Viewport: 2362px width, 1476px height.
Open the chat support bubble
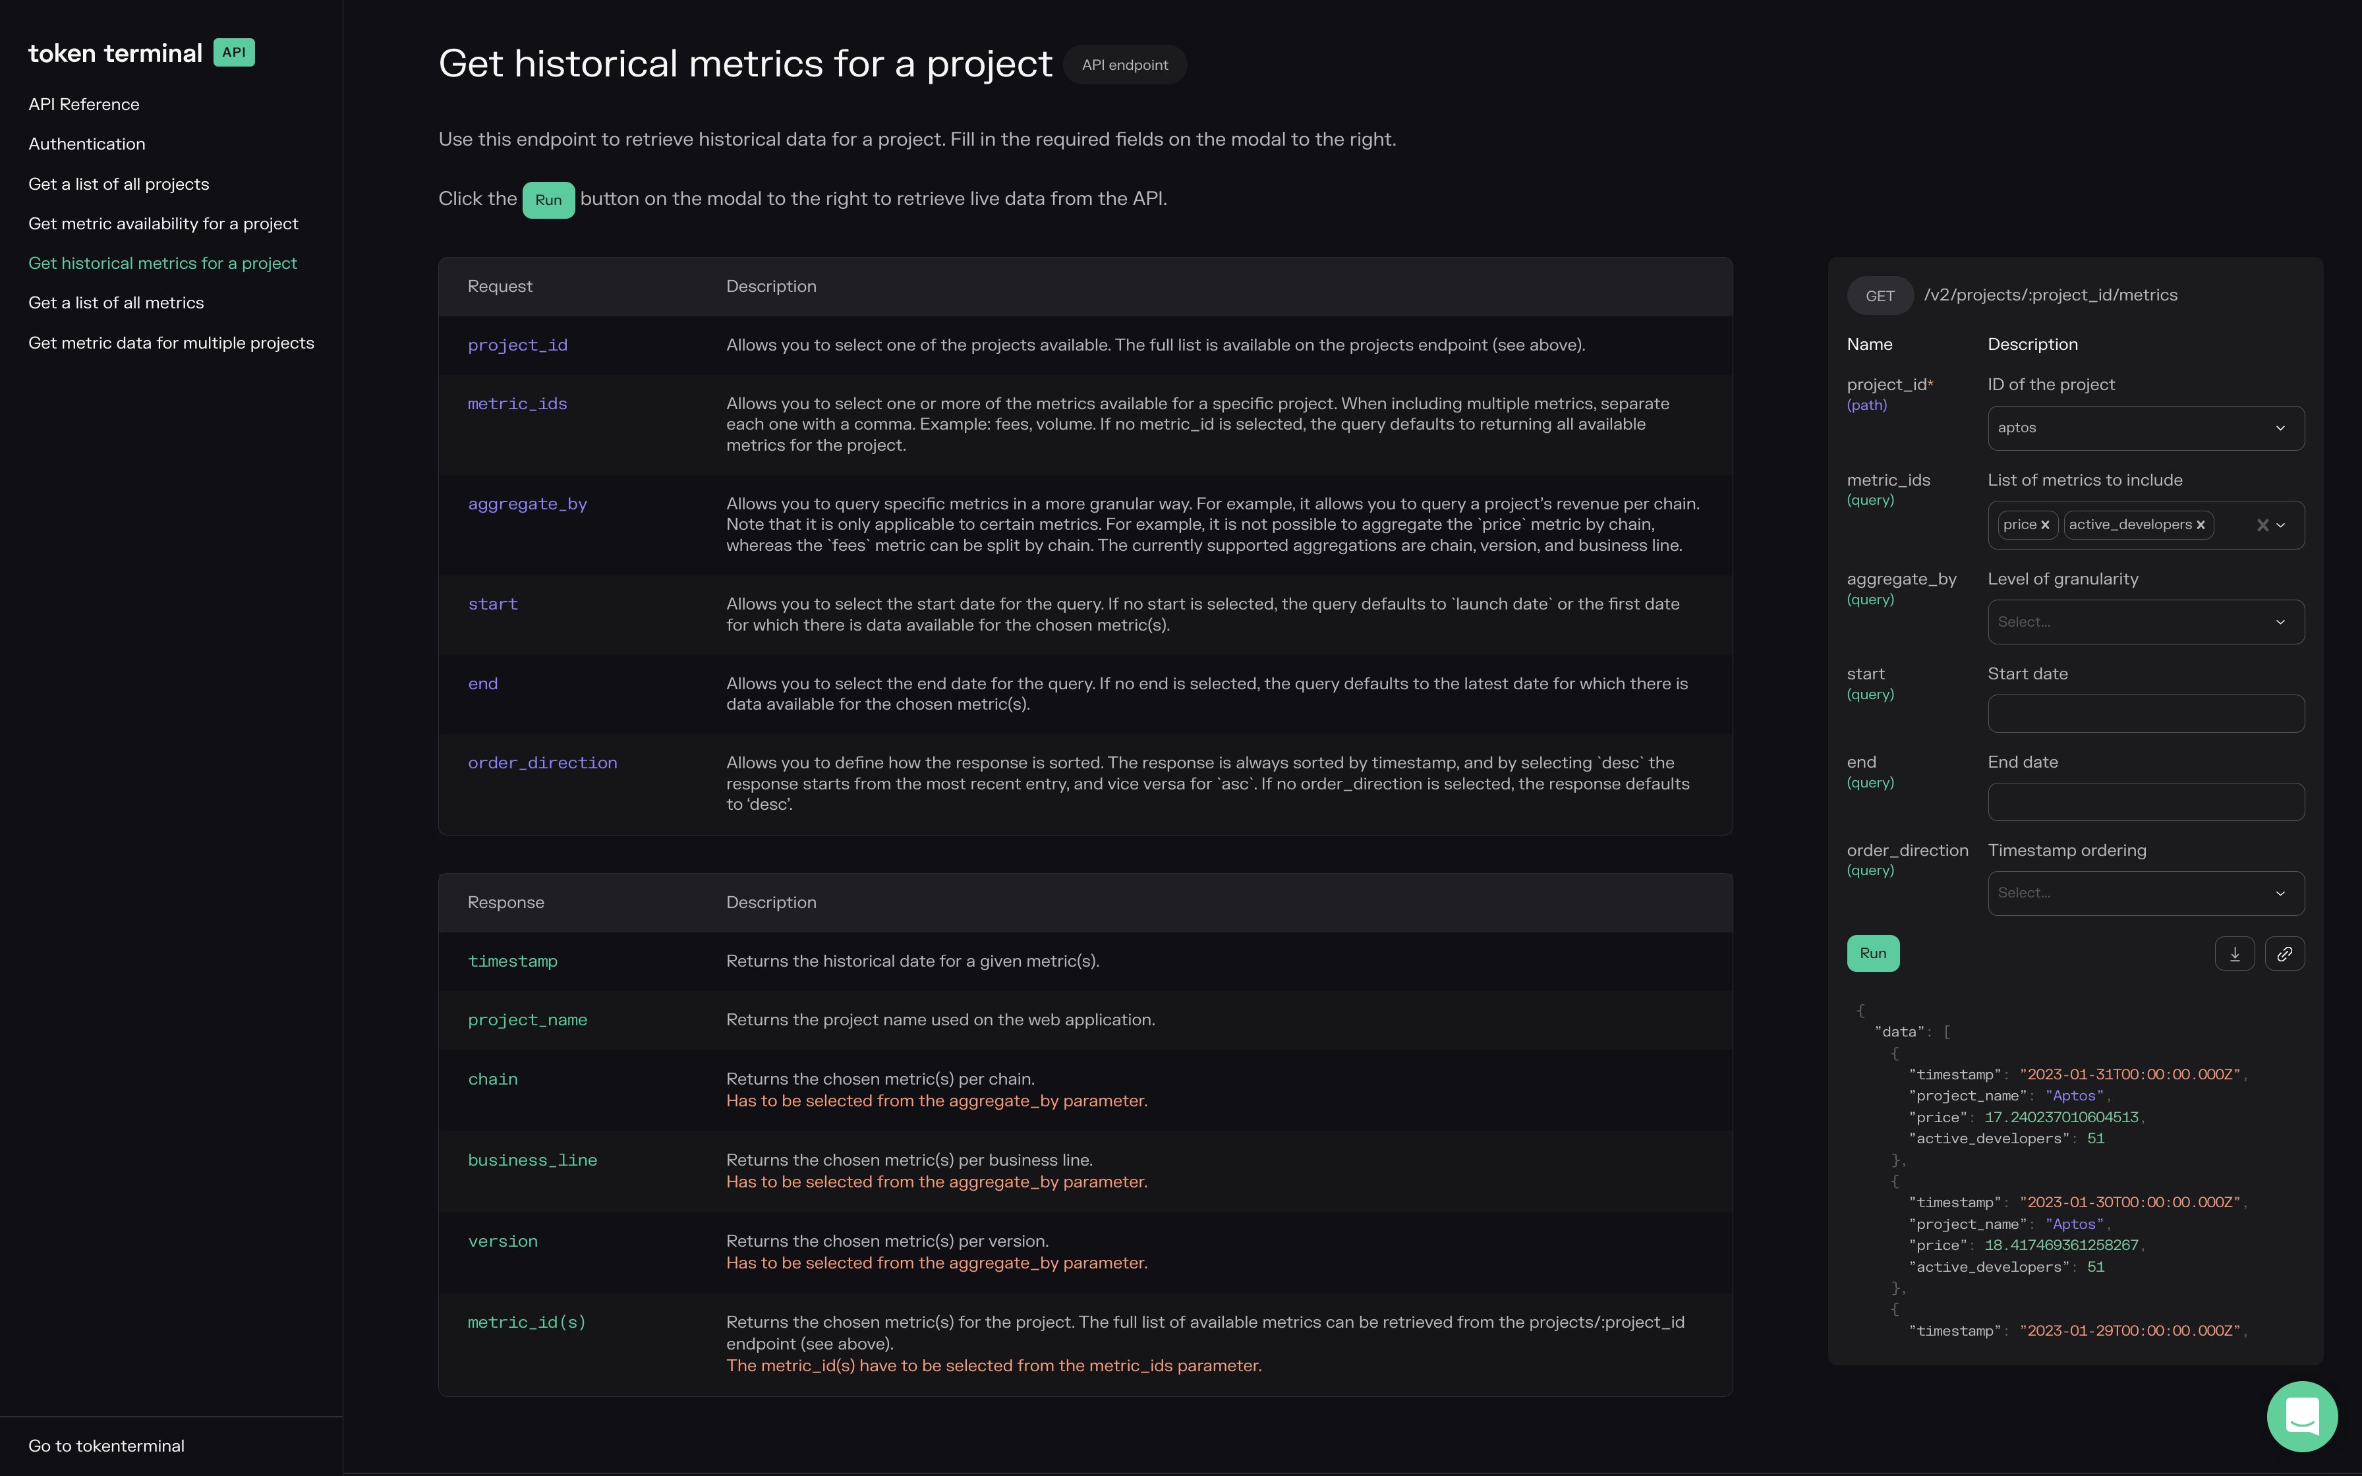(2301, 1417)
